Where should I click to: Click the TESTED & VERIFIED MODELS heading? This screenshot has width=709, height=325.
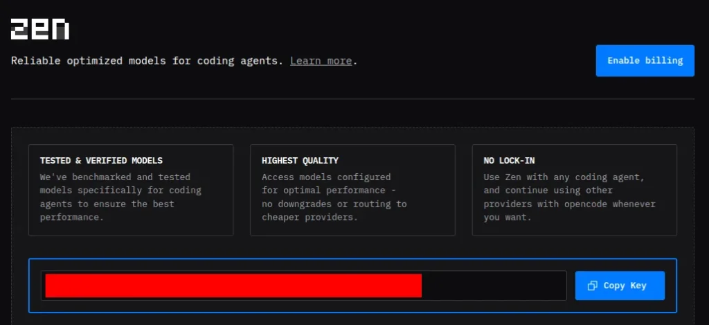click(x=101, y=161)
